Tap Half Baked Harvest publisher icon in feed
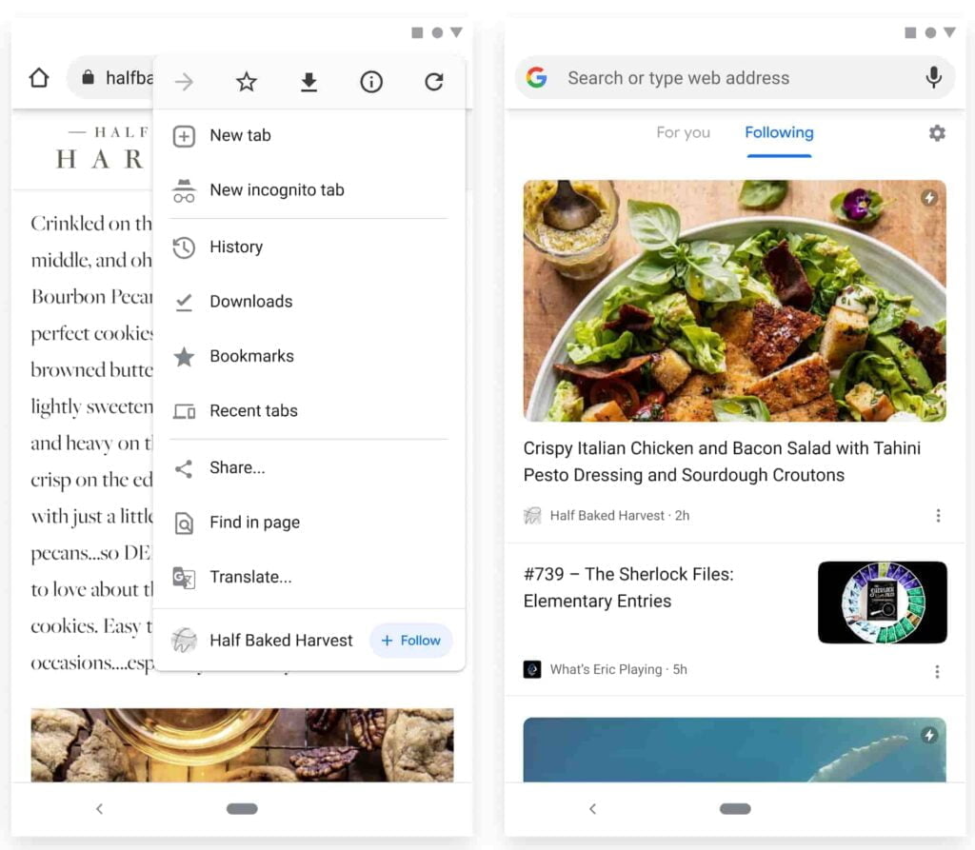 (532, 516)
